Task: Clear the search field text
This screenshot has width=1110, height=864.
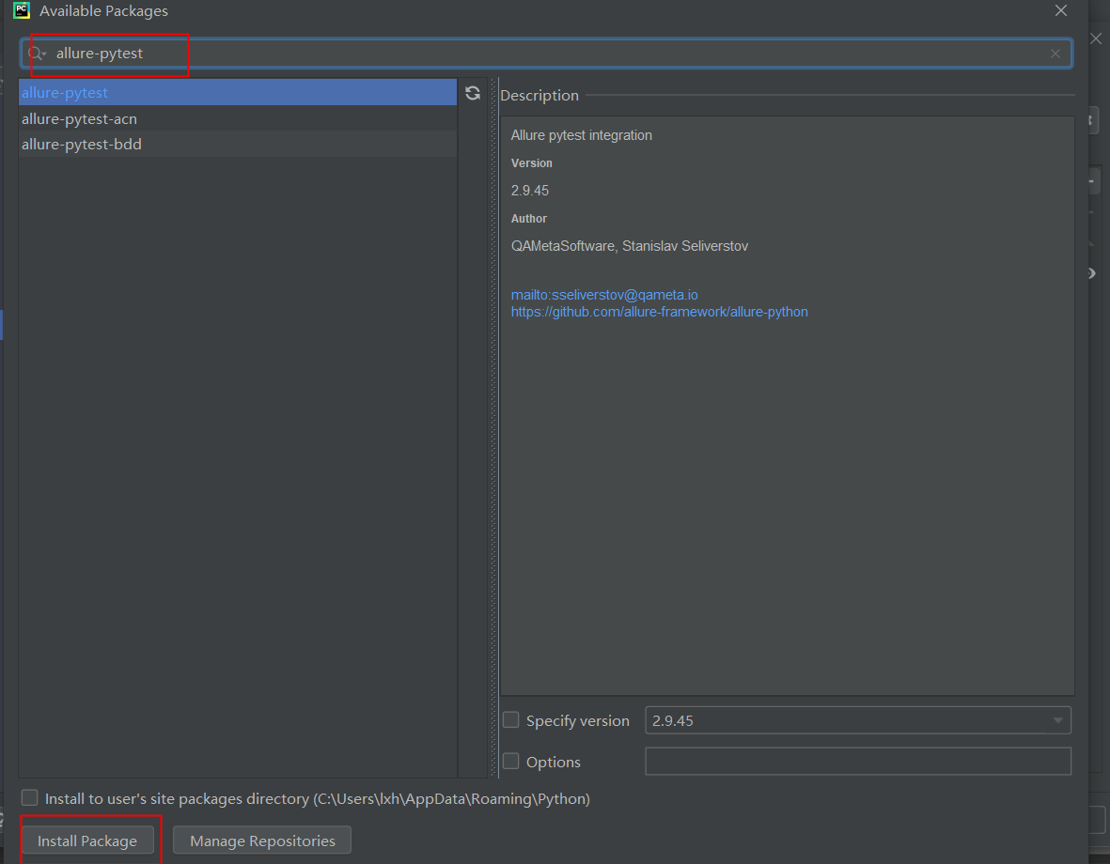Action: click(1055, 54)
